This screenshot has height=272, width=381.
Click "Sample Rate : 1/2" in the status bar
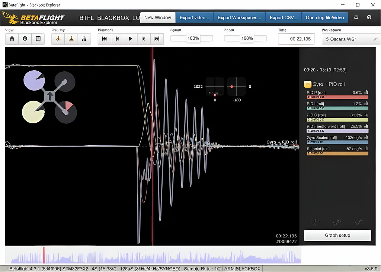[x=202, y=269]
